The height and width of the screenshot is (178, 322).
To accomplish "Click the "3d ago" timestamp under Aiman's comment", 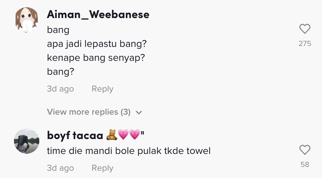I will tap(60, 89).
